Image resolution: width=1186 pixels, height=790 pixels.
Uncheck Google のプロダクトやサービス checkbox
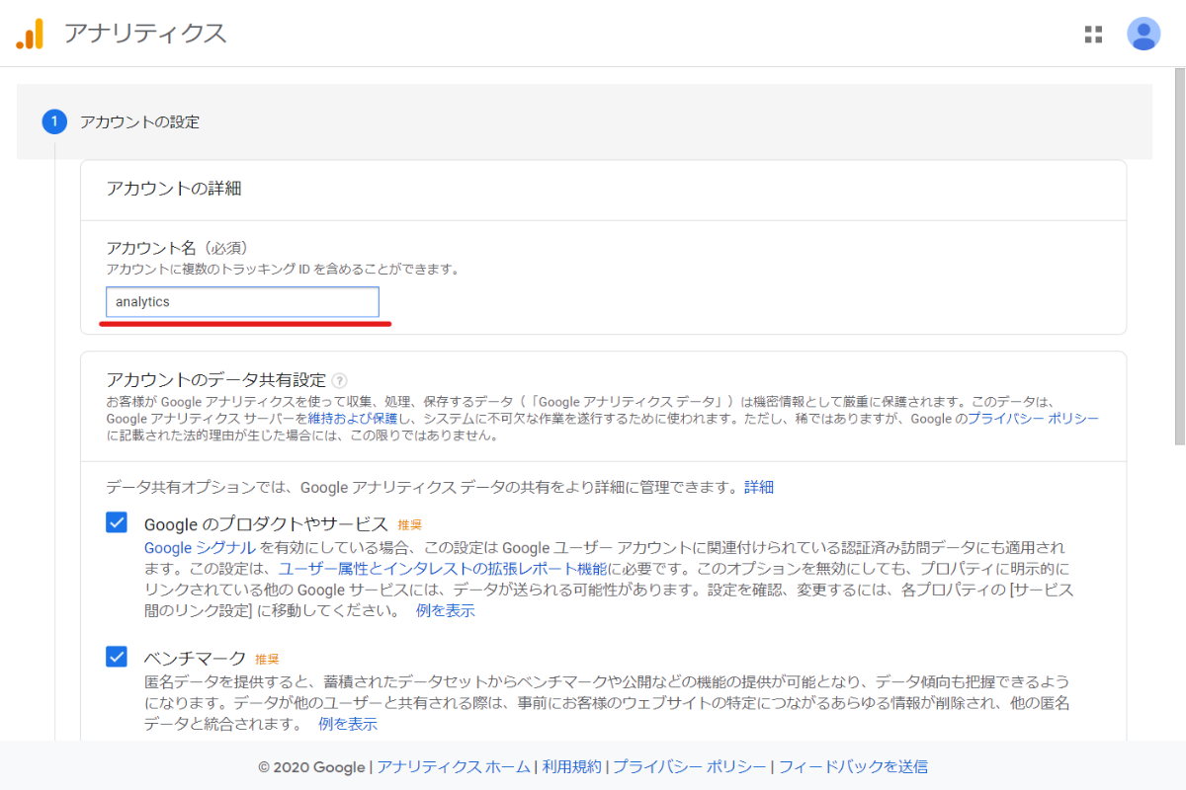click(x=117, y=522)
